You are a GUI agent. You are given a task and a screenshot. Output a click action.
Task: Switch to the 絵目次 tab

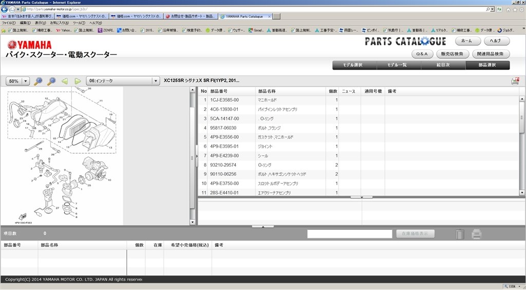click(x=443, y=65)
